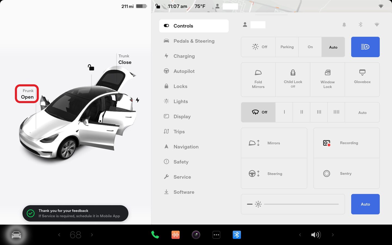Image resolution: width=392 pixels, height=245 pixels.
Task: Tap the charge port lightning bolt icon
Action: (137, 100)
